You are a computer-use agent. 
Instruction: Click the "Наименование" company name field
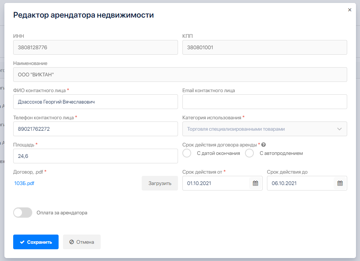click(180, 75)
